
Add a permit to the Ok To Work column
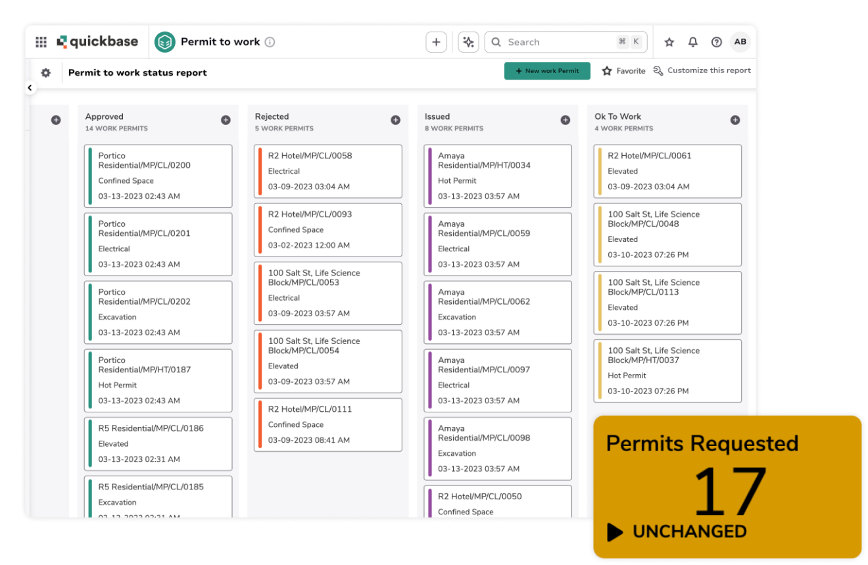735,120
